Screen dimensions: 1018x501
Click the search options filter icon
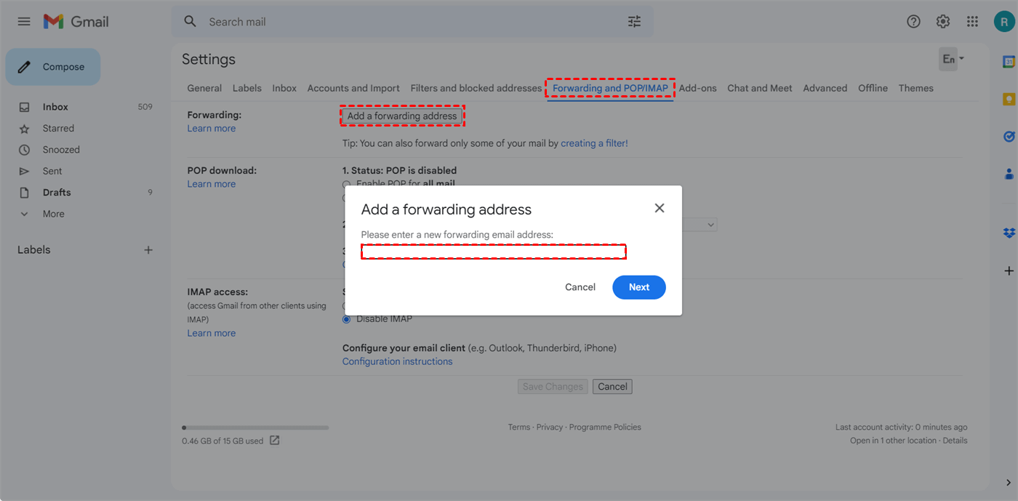click(x=634, y=22)
